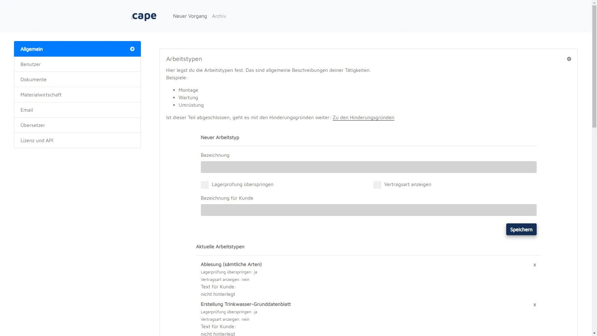The height and width of the screenshot is (336, 597).
Task: Follow the Zu den Hinderungsgründen link
Action: (x=363, y=118)
